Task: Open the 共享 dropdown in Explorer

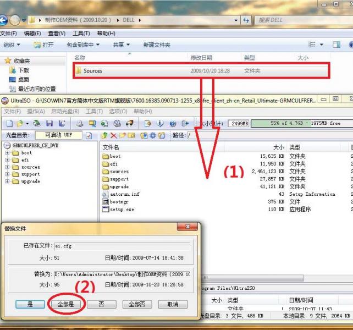Action: pyautogui.click(x=121, y=45)
